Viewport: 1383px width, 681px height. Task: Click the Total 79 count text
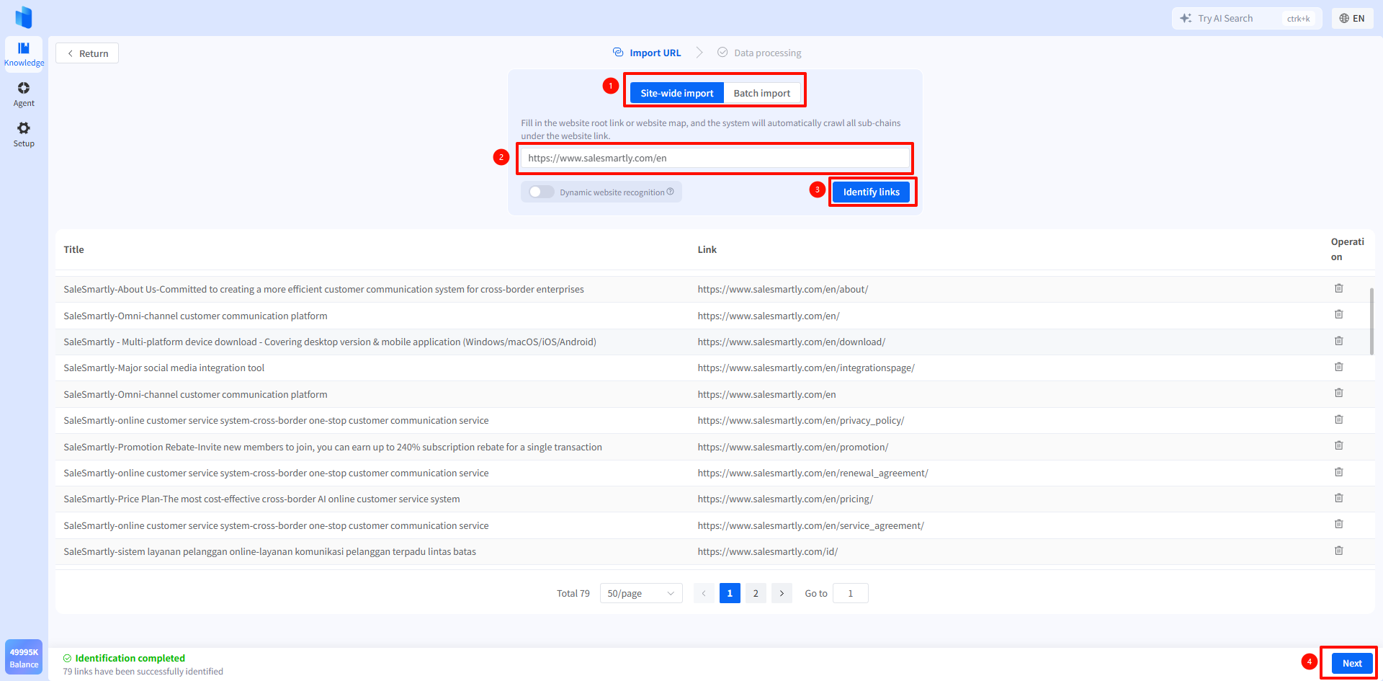pos(573,593)
